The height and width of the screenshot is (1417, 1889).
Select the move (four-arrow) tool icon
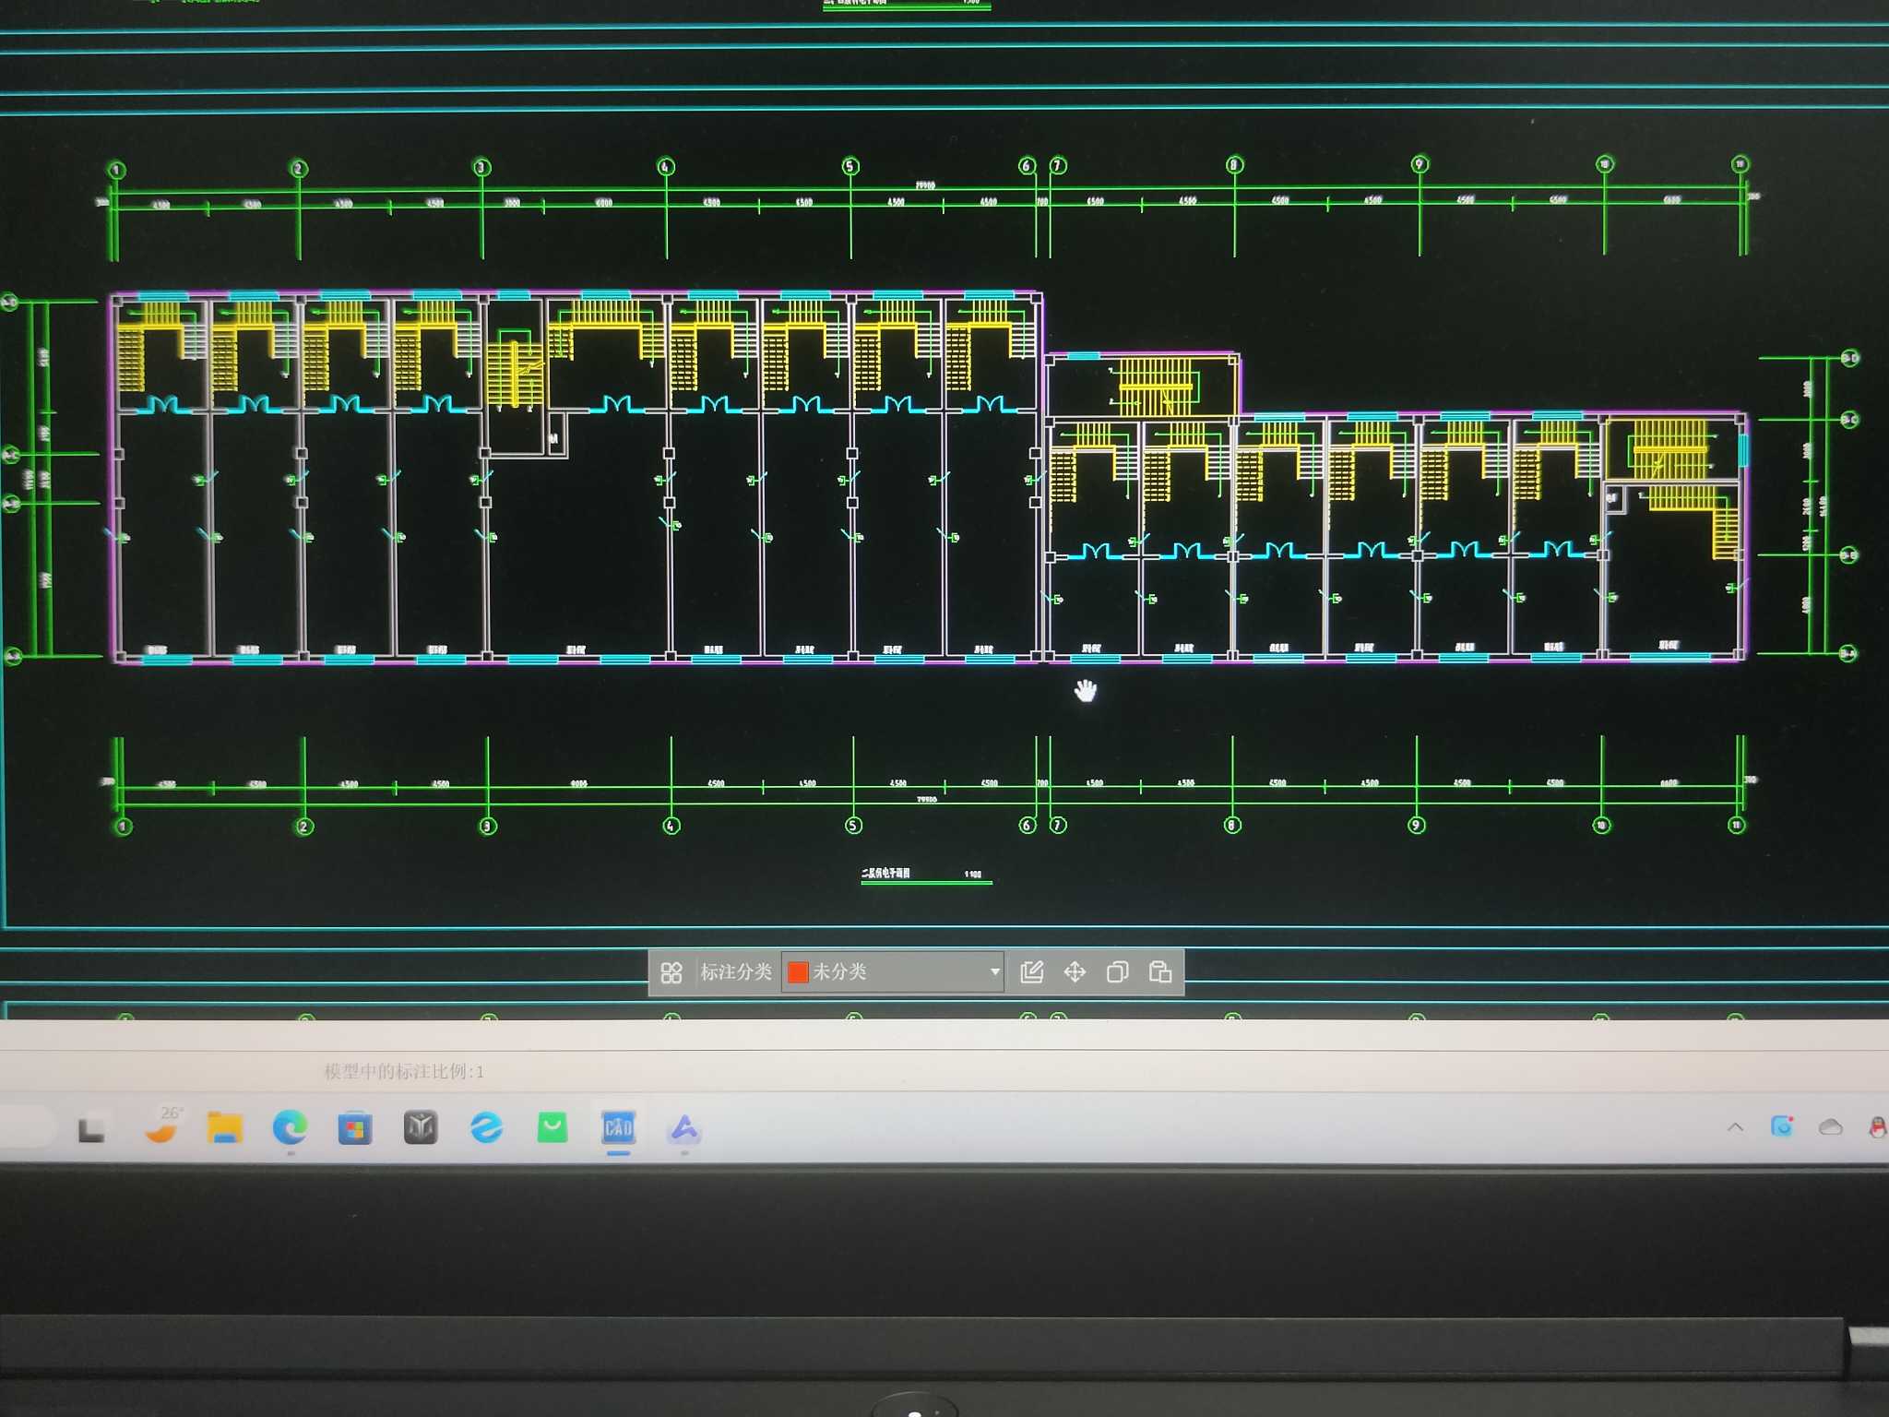coord(1075,971)
